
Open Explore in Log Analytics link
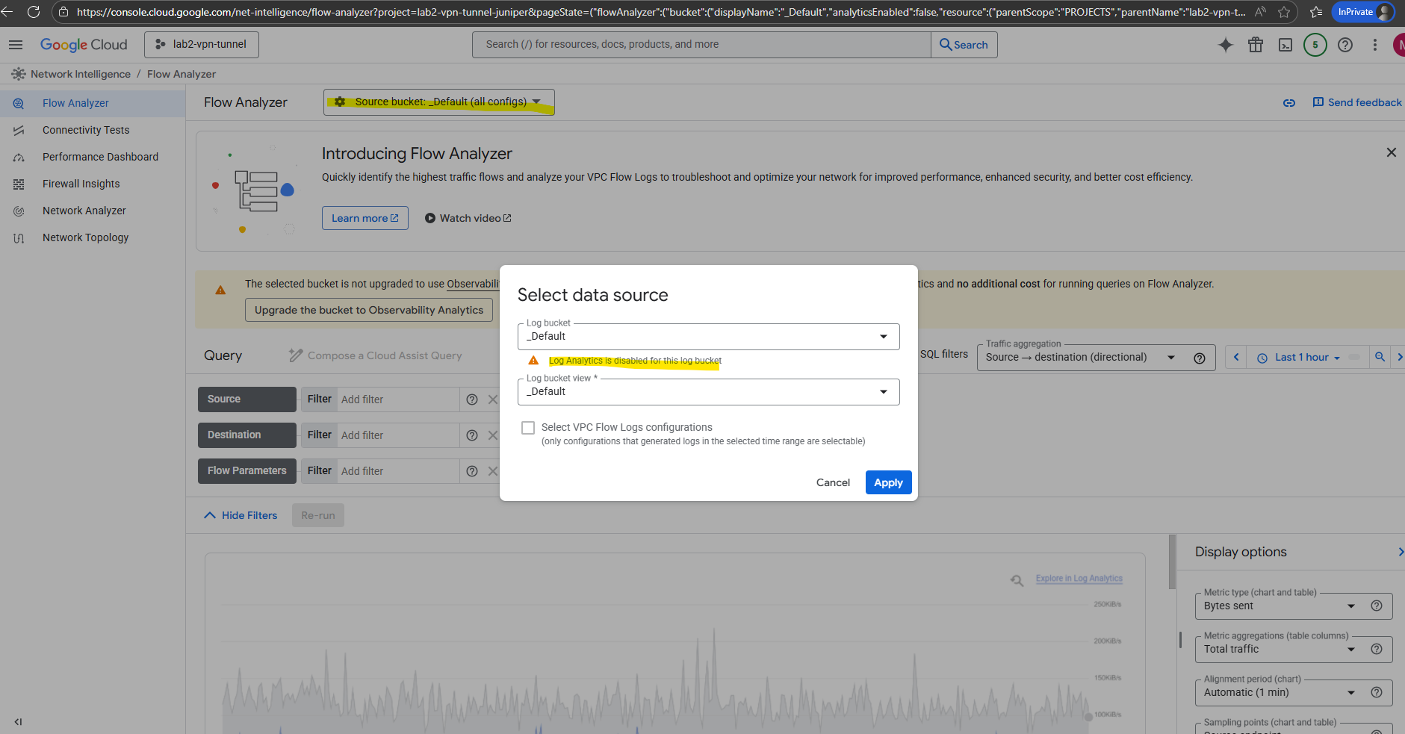pos(1079,579)
